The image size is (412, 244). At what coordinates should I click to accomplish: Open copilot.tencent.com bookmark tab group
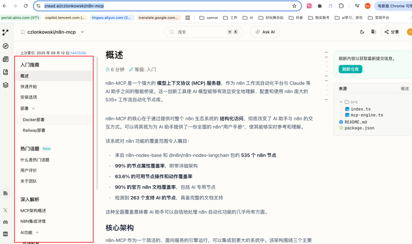(65, 18)
